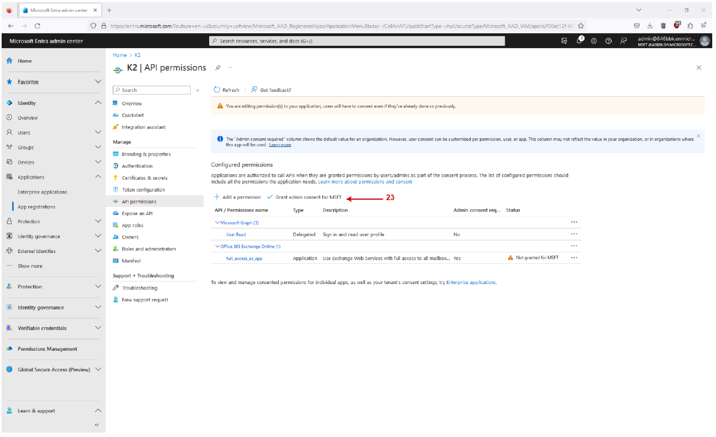Open the admin account avatar menu

click(x=705, y=41)
